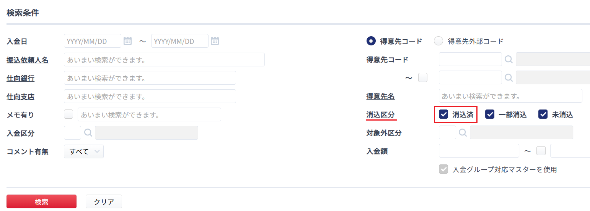Image resolution: width=590 pixels, height=211 pixels.
Task: Click the クリア button
Action: point(104,202)
